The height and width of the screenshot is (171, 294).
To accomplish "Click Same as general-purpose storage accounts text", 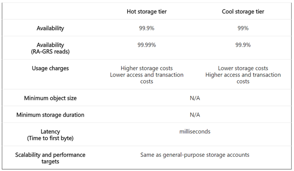I will click(x=195, y=155).
